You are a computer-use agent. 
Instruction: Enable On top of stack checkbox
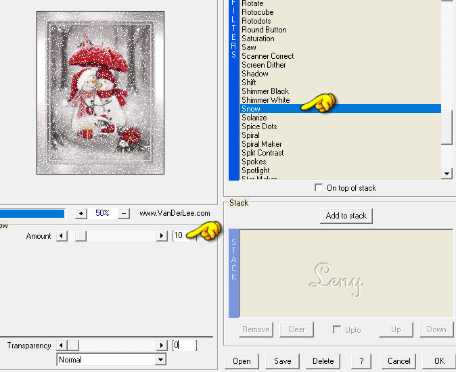pyautogui.click(x=319, y=188)
